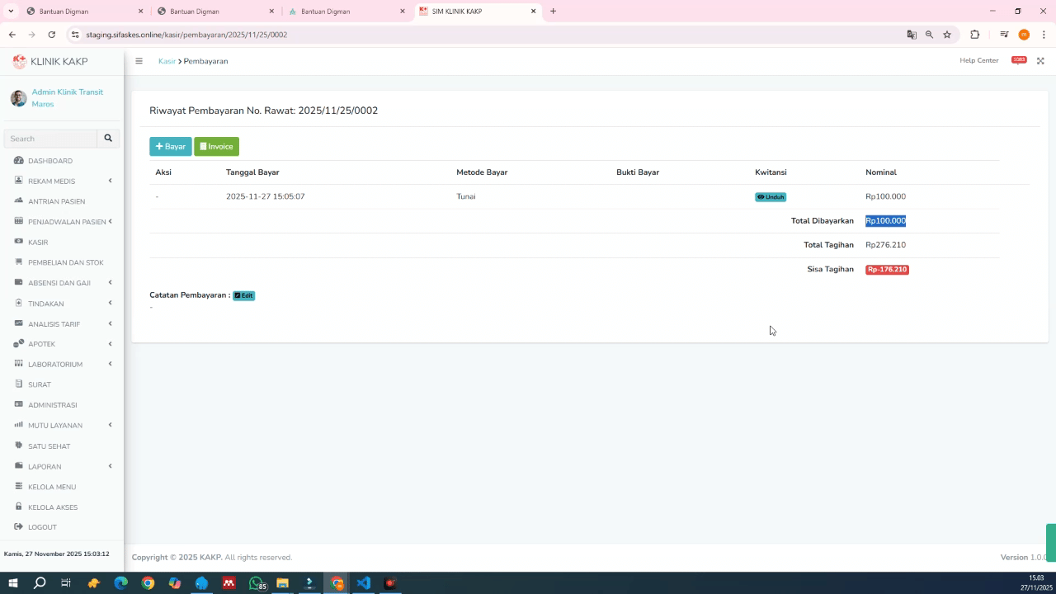
Task: Click the browser page reload icon
Action: (x=51, y=35)
